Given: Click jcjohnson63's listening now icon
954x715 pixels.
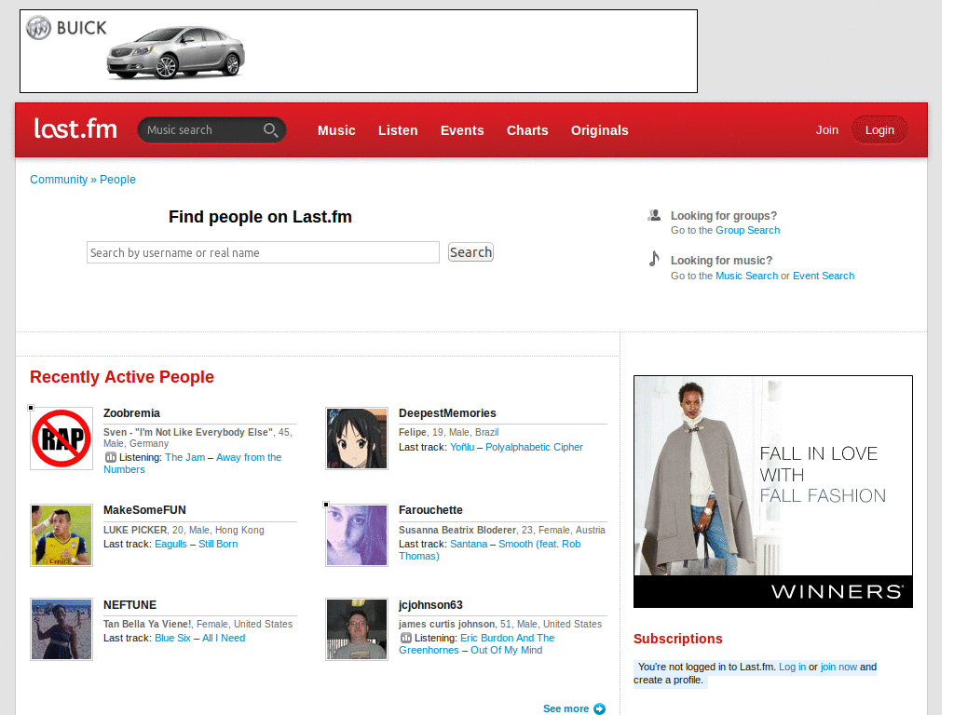Looking at the screenshot, I should pos(406,638).
